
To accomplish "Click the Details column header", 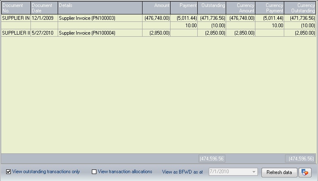I will click(100, 8).
